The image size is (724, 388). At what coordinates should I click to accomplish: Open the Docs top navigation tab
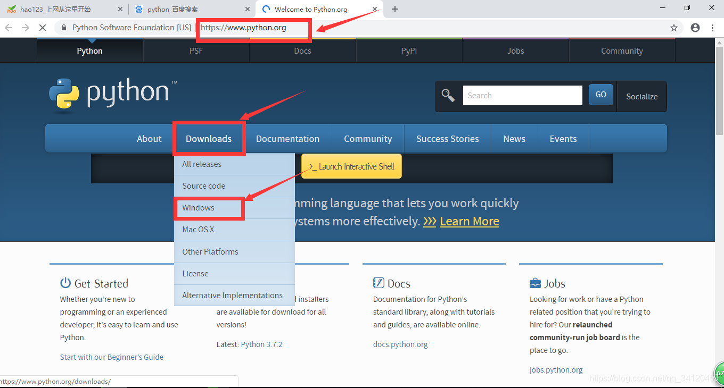coord(302,51)
